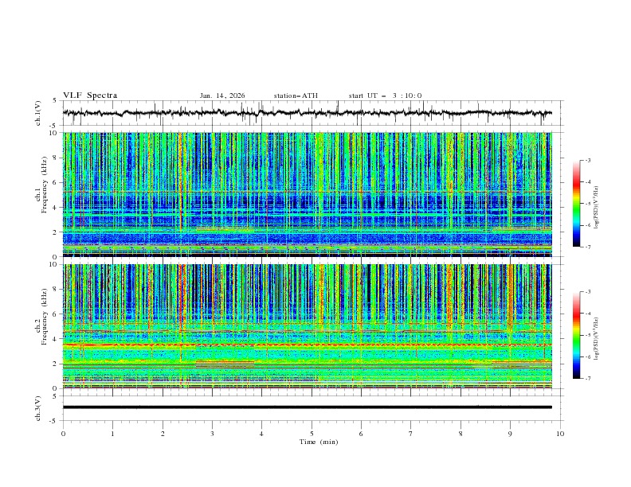Click the -3 label on upper color bar
Viewport: 631px width, 487px height.
click(x=587, y=160)
